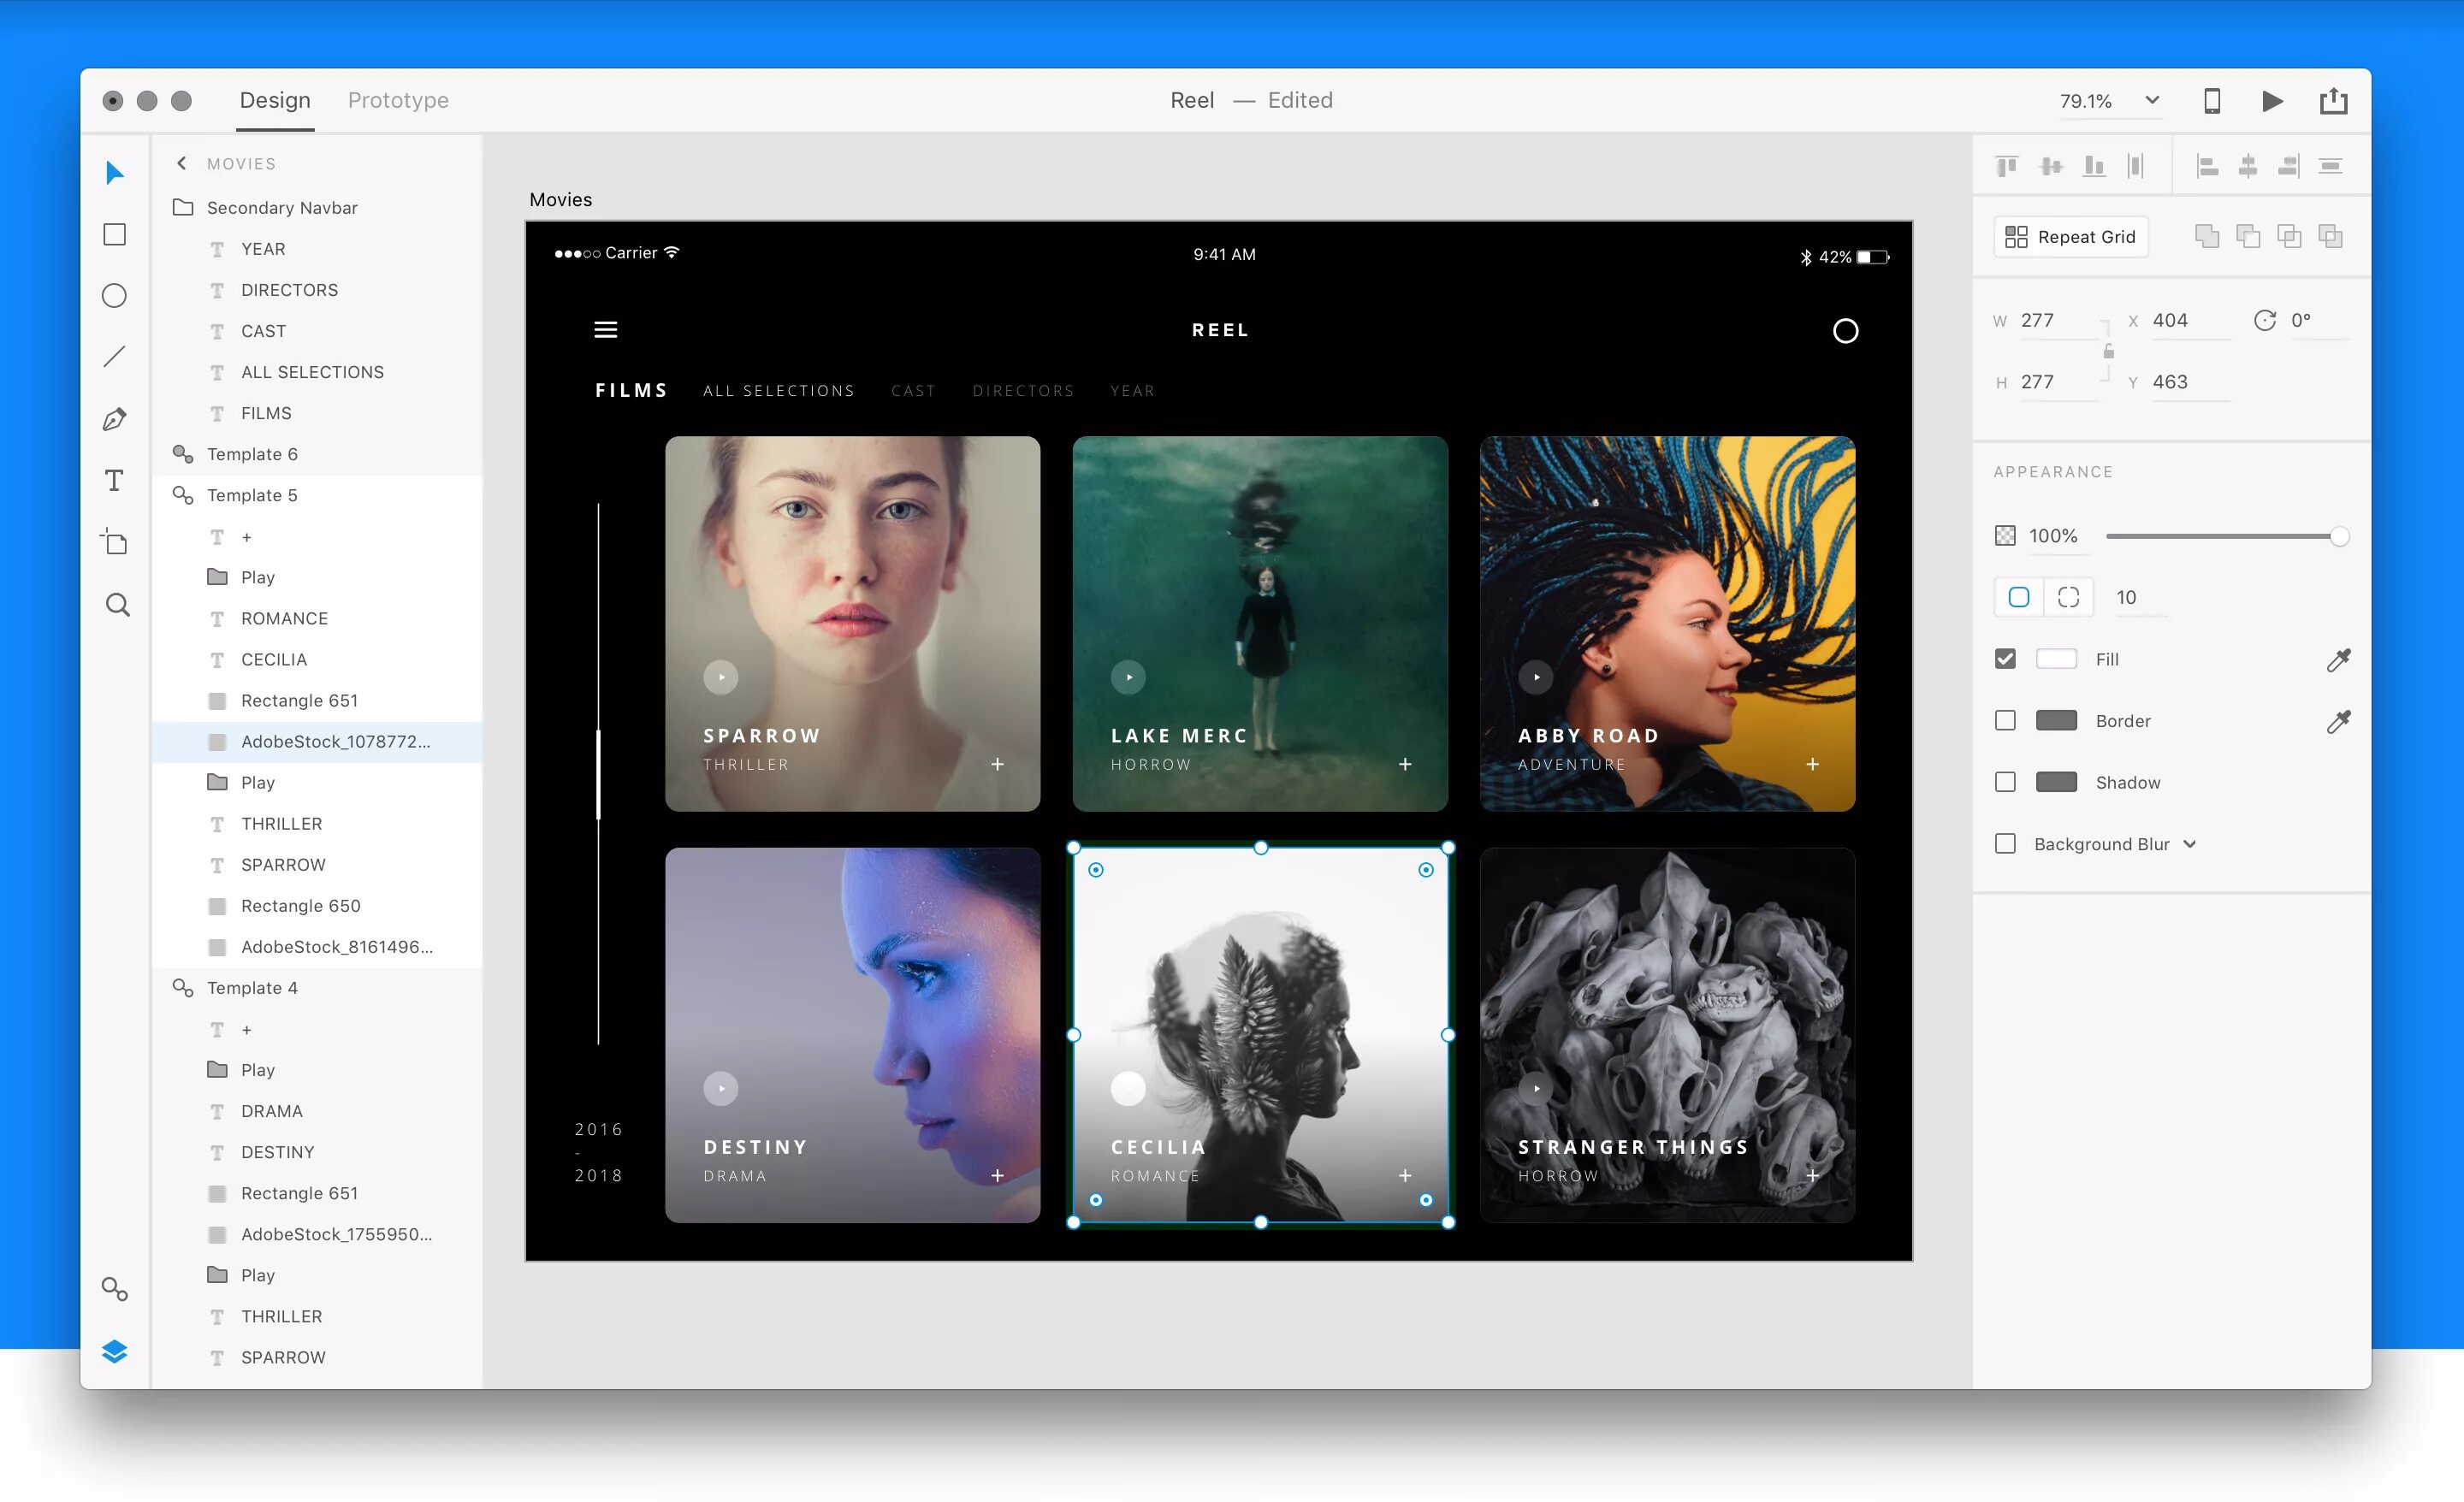Open the zoom percentage dropdown
Image resolution: width=2464 pixels, height=1502 pixels.
click(2151, 100)
